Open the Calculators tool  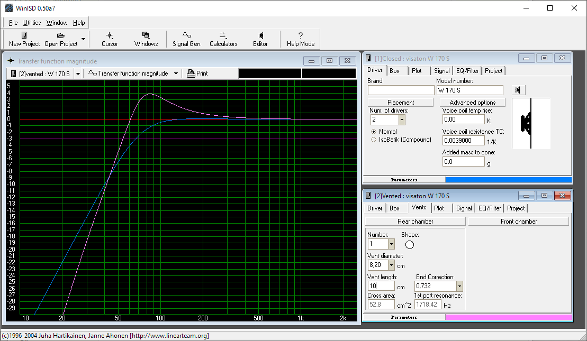click(x=223, y=39)
